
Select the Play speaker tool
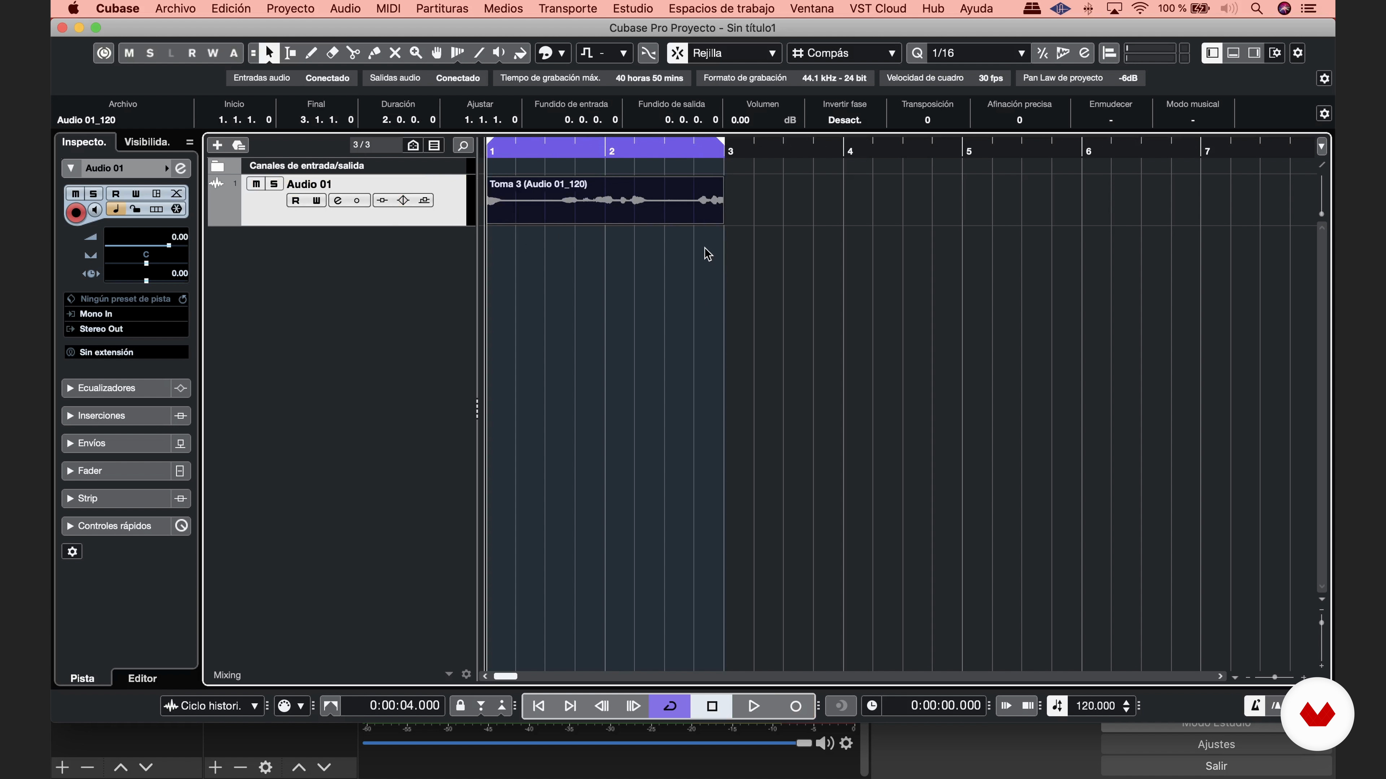[499, 53]
